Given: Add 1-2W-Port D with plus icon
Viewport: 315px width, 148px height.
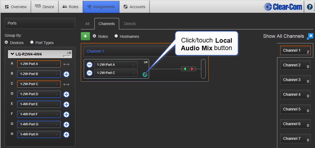Looking at the screenshot, I should pyautogui.click(x=66, y=94).
